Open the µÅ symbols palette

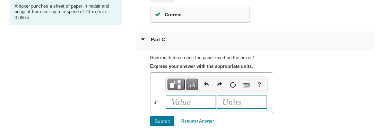point(192,84)
